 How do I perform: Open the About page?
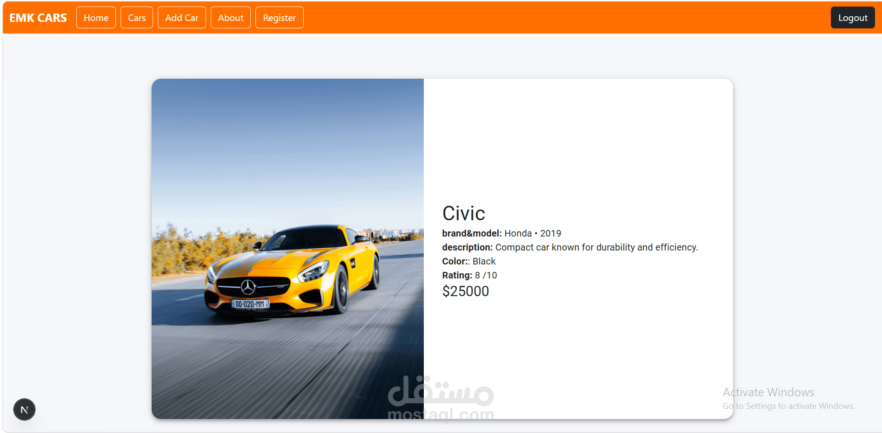(231, 18)
